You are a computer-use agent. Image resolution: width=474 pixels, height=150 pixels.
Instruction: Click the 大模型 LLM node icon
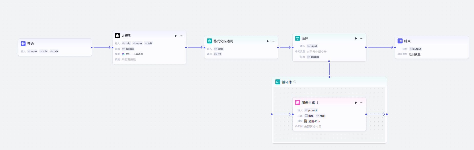117,36
